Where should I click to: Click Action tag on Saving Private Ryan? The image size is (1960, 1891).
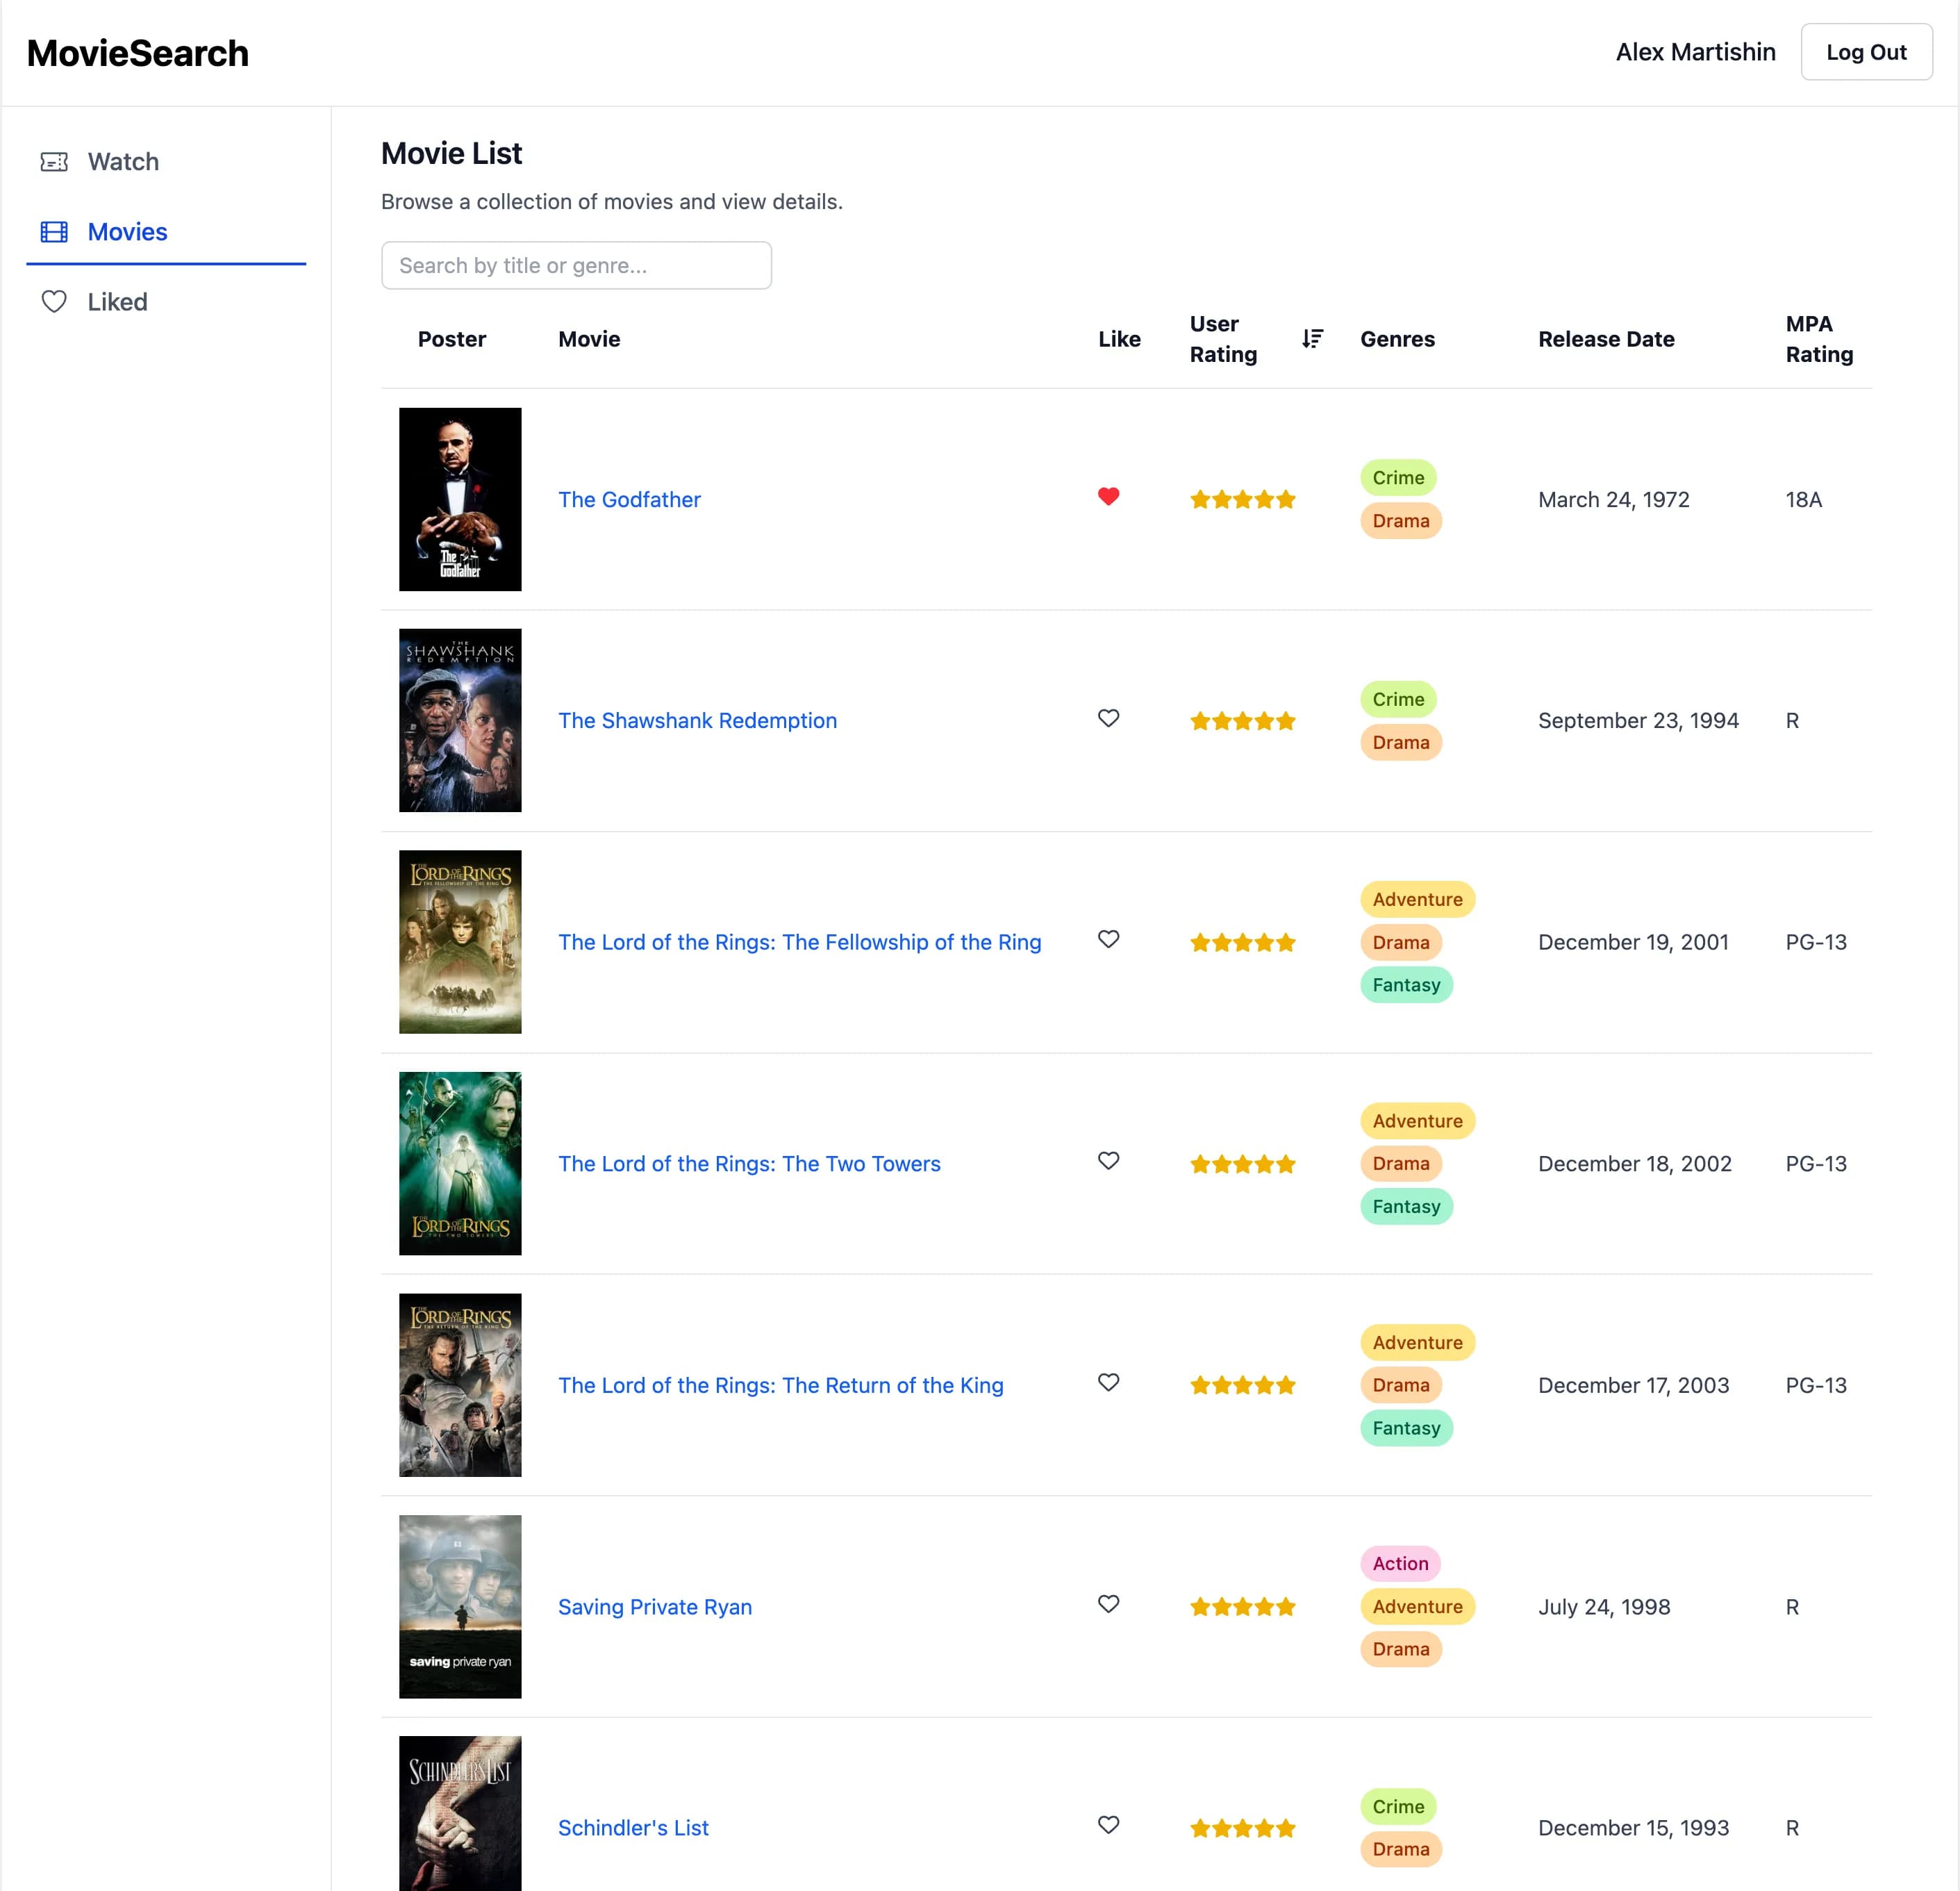tap(1400, 1564)
